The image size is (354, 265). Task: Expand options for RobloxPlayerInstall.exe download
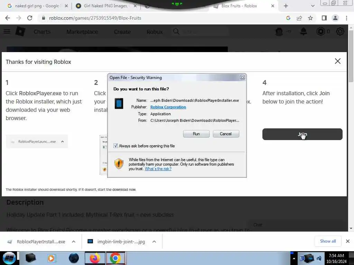coord(74,242)
